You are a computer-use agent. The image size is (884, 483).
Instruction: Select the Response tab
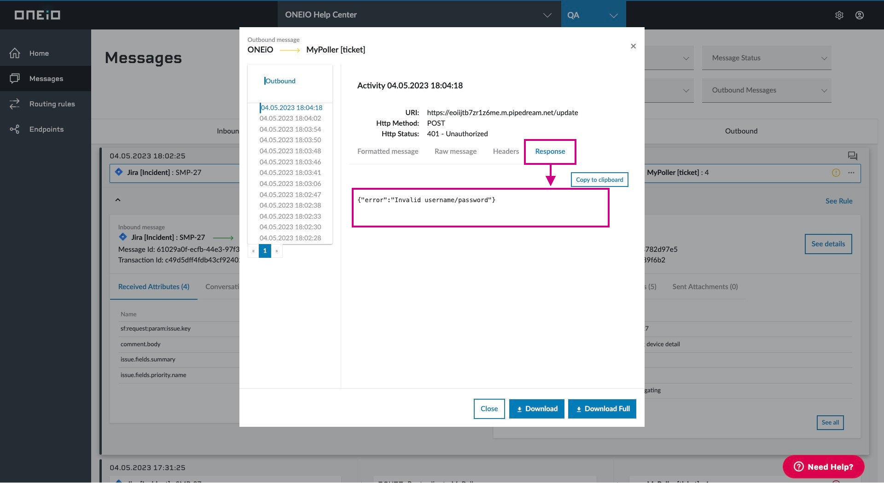point(550,151)
